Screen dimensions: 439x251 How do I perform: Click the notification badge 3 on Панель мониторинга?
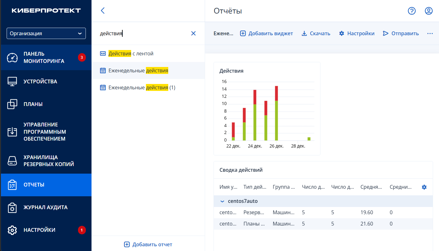(82, 58)
